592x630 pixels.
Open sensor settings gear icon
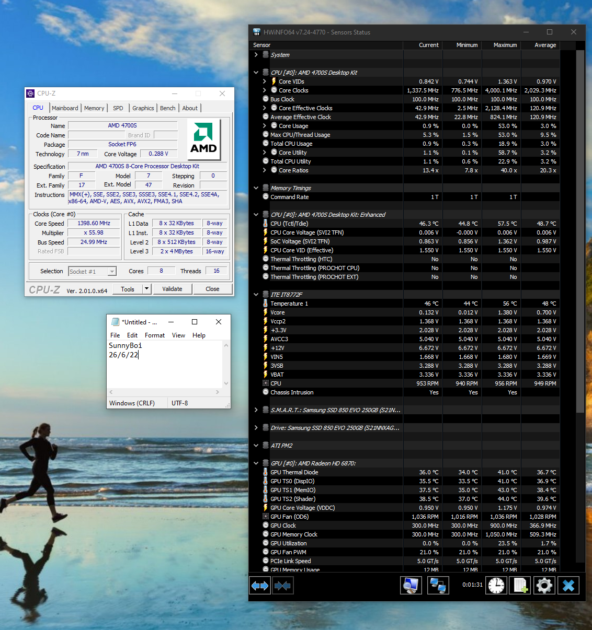tap(544, 586)
